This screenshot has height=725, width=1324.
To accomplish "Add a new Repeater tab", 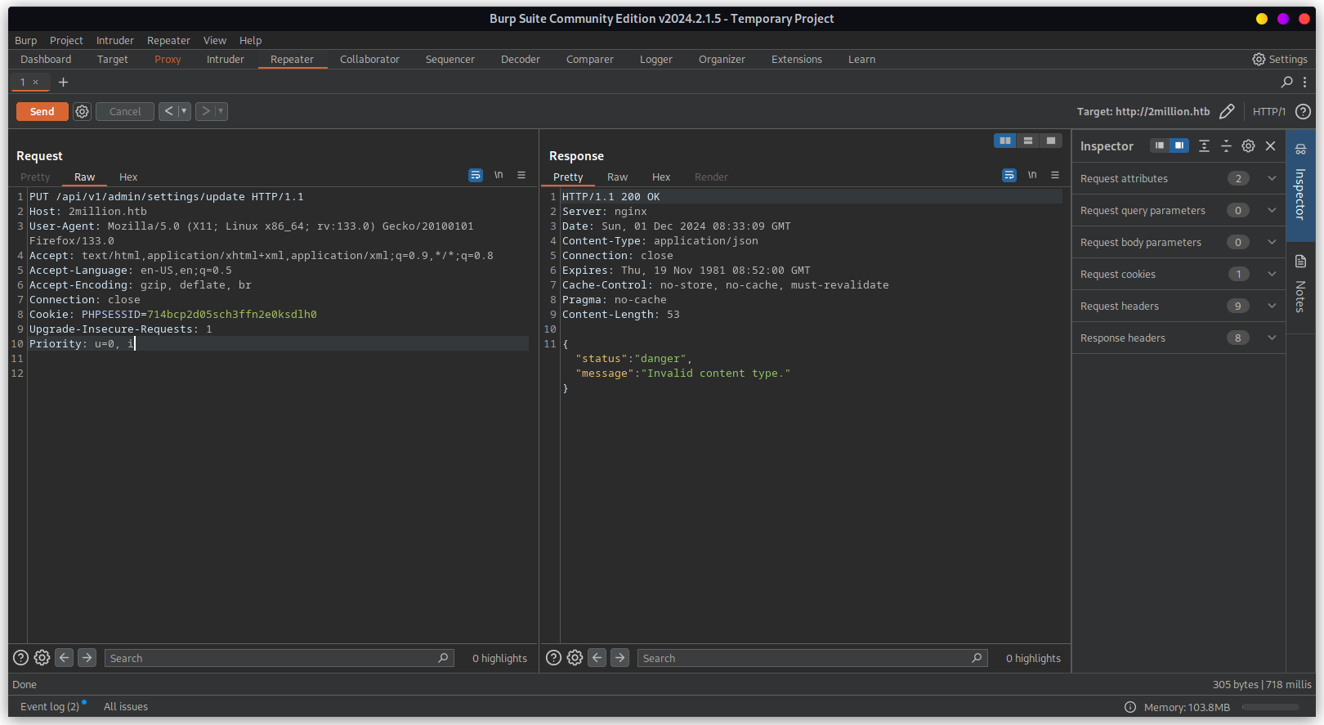I will [63, 82].
